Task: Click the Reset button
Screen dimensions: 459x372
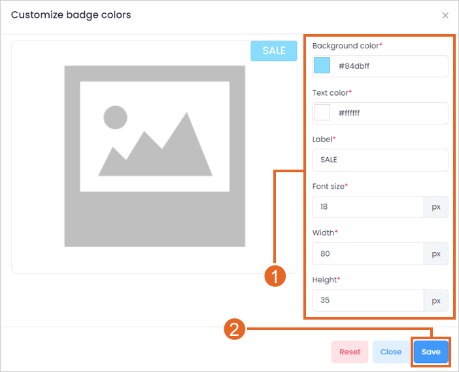Action: click(x=350, y=352)
